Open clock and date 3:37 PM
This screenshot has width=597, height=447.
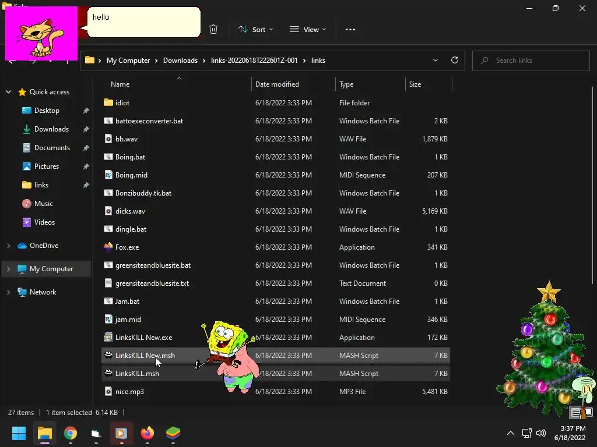click(x=570, y=433)
